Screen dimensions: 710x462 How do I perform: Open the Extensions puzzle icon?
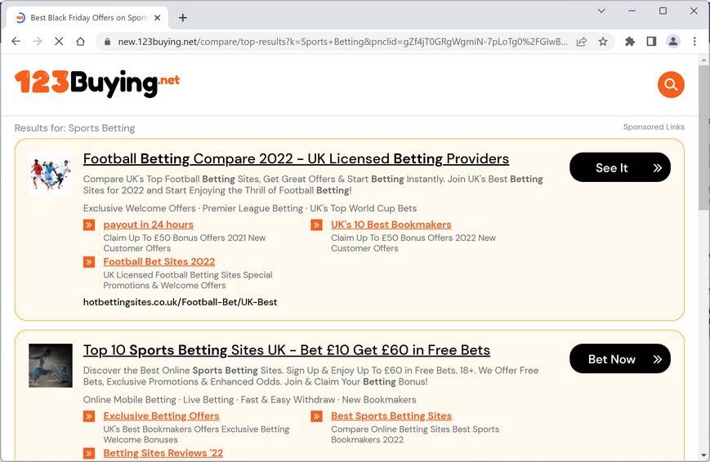pos(629,42)
